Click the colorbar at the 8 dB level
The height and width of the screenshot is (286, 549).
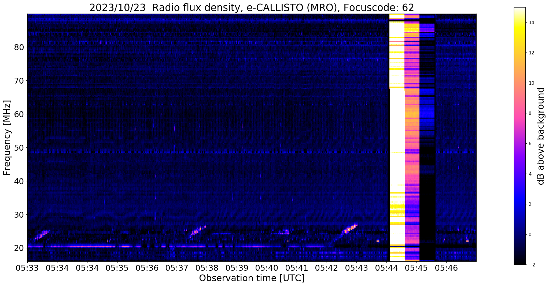(519, 113)
